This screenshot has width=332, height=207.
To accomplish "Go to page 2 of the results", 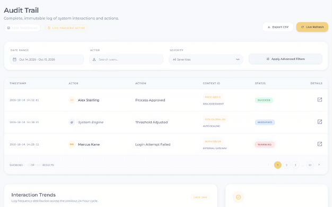I will [x=286, y=165].
